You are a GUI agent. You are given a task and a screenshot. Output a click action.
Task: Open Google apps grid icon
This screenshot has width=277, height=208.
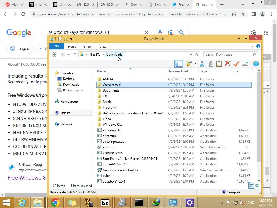click(266, 32)
